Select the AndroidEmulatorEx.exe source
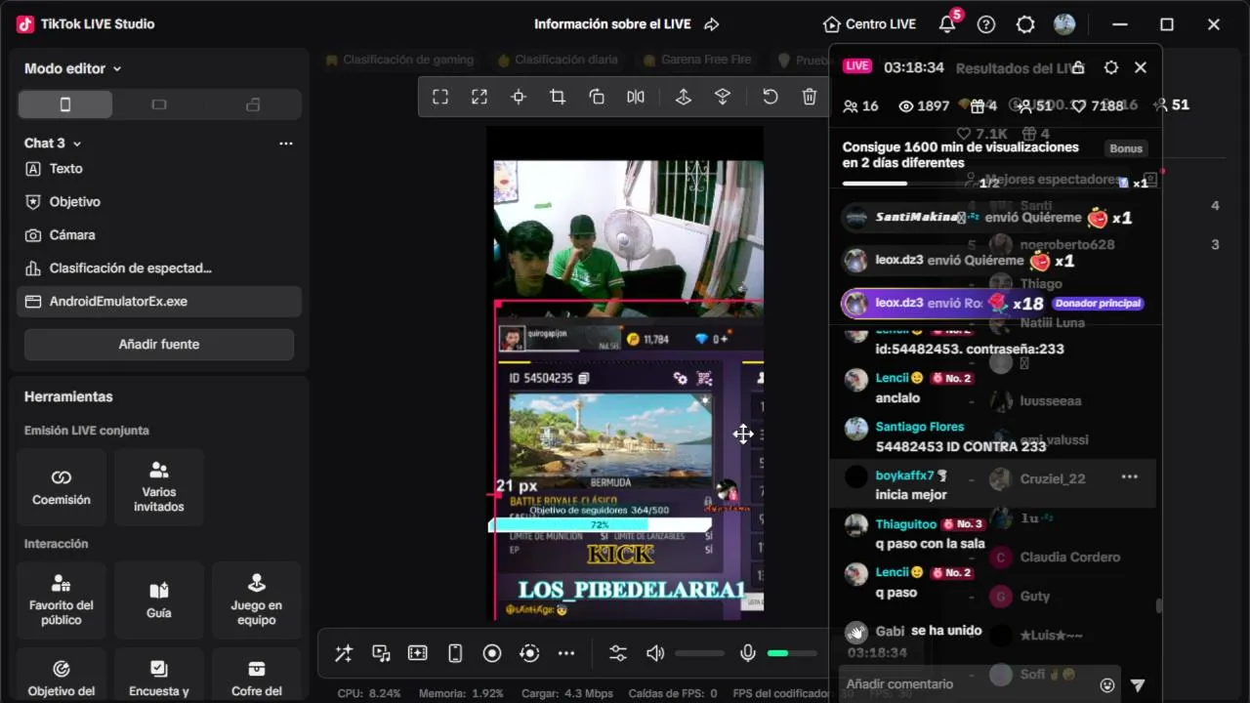This screenshot has height=703, width=1250. 159,302
